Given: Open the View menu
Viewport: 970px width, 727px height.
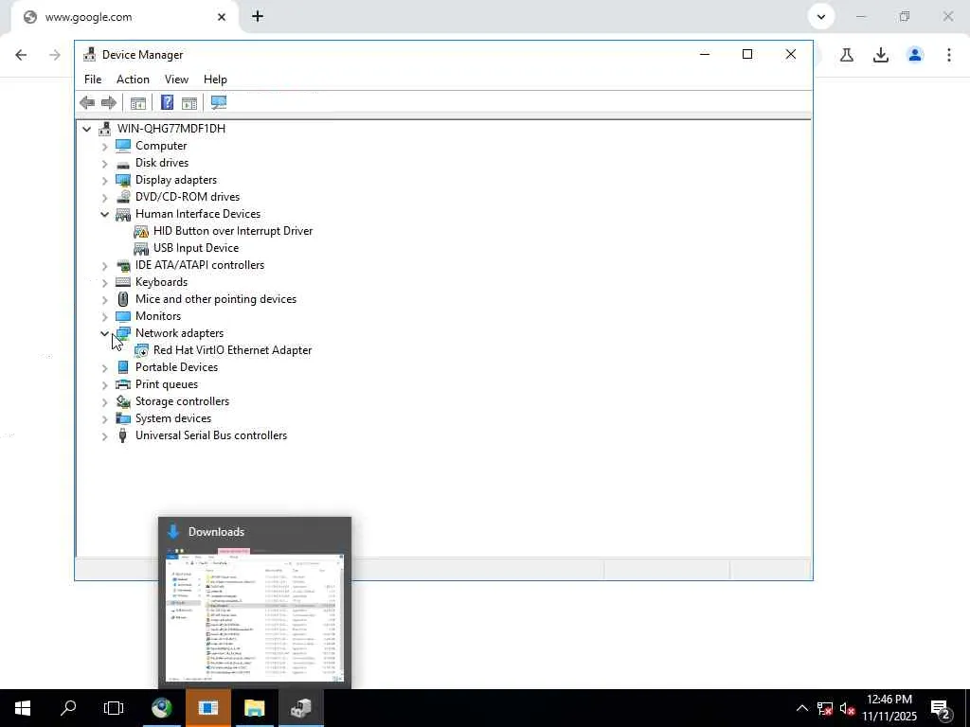Looking at the screenshot, I should [x=176, y=80].
